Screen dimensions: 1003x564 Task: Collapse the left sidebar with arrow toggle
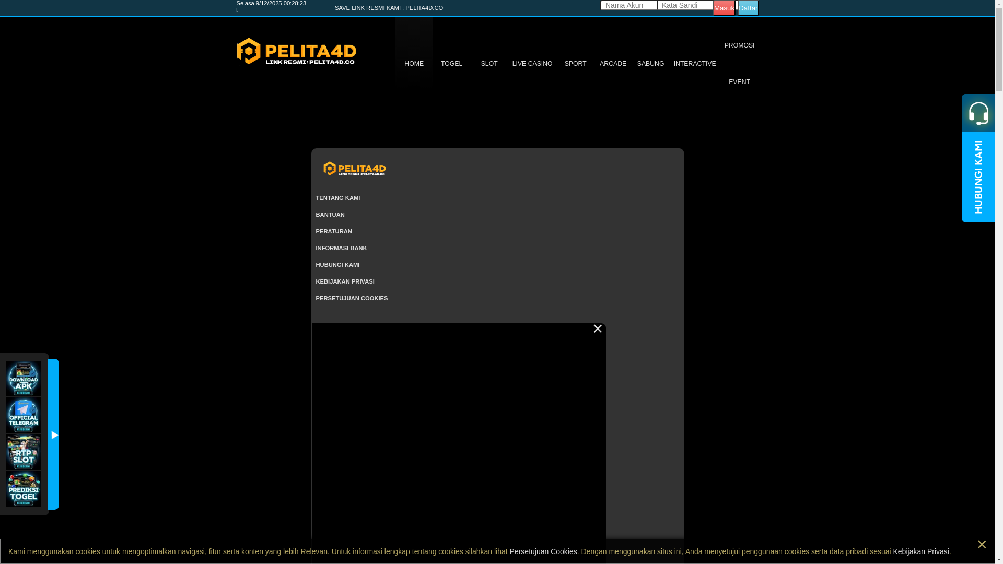point(54,434)
